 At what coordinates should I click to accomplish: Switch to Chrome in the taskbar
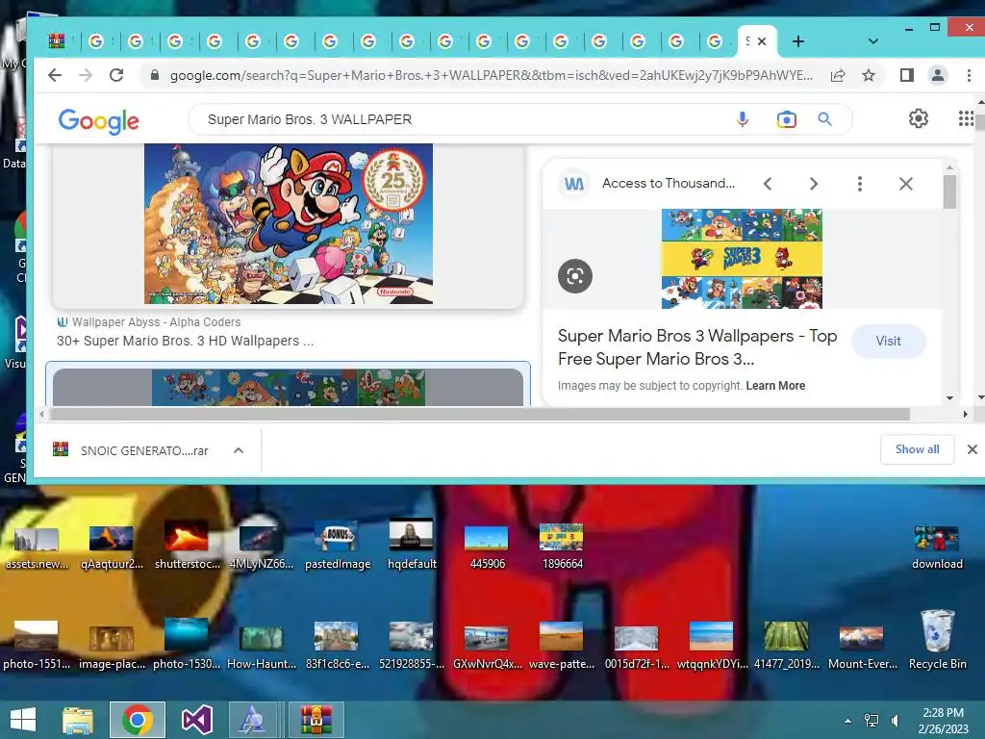(137, 720)
